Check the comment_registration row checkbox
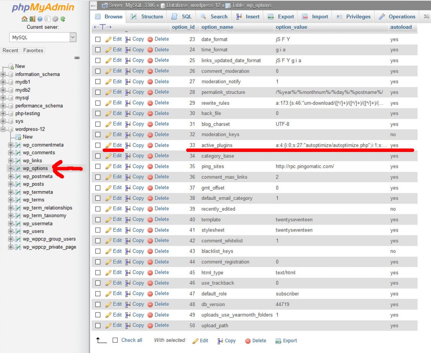This screenshot has height=353, width=431. [x=98, y=262]
